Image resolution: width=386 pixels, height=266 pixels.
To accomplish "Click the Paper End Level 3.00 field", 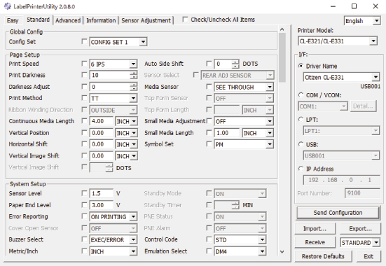I will [101, 205].
